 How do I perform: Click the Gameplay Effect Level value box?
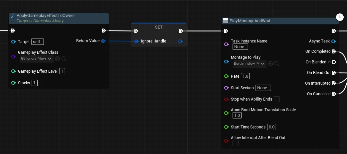coord(62,71)
